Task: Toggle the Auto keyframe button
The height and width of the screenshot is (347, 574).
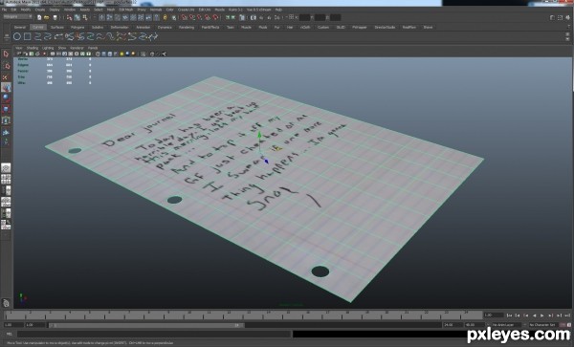Action: coord(563,325)
